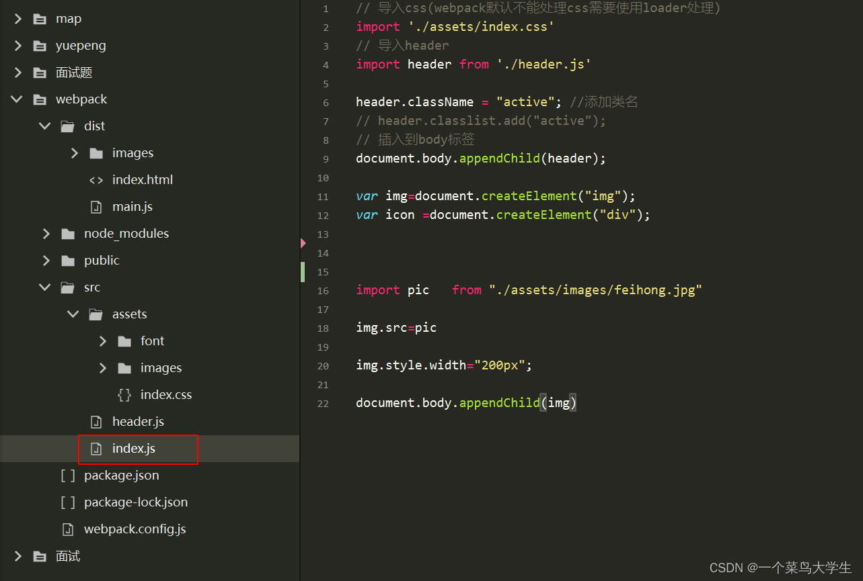Click the webpack folder icon

coord(40,99)
